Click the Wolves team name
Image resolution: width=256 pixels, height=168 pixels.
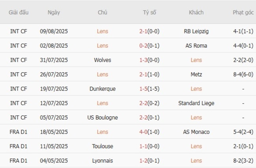pos(102,60)
